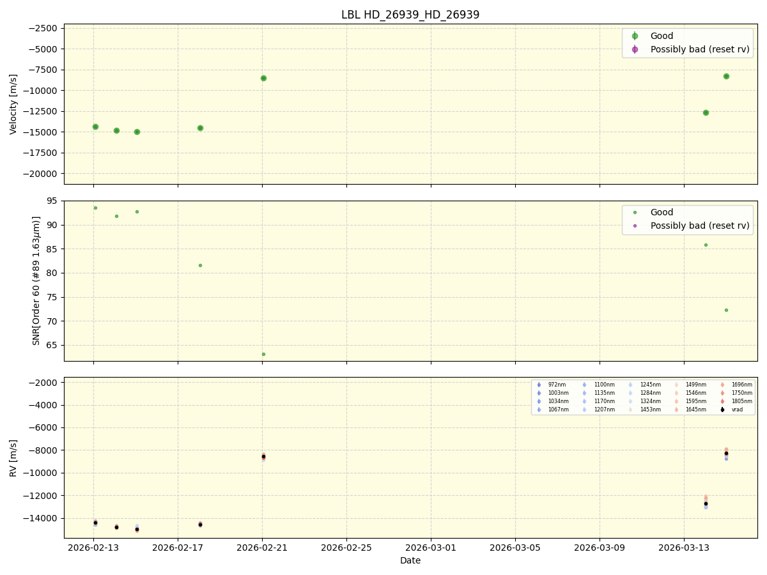
Task: Select the highest SNR point near 93.5
Action: tap(95, 208)
